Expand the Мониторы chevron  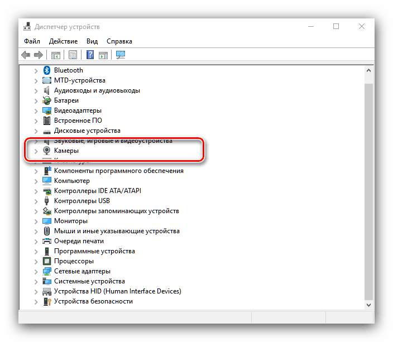tap(36, 221)
